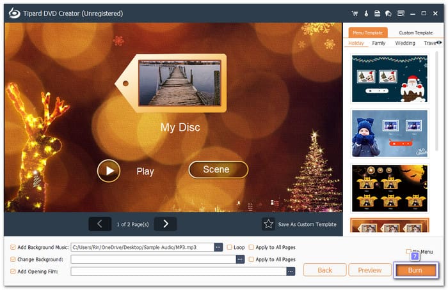Browse for background music file with ellipsis button
The width and height of the screenshot is (448, 290).
(x=218, y=247)
